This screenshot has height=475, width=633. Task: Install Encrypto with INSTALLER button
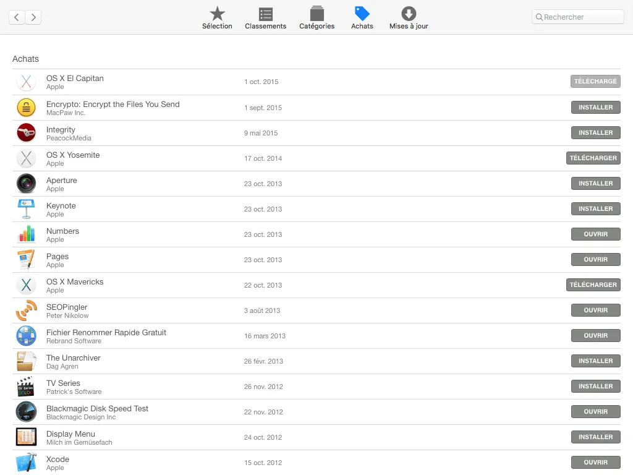[595, 108]
